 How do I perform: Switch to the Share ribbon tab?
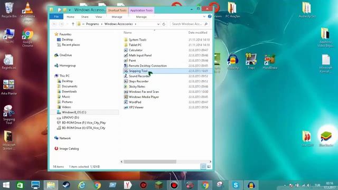84,16
